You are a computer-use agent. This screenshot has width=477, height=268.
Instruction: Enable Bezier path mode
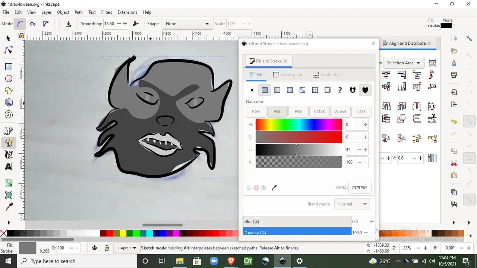20,24
